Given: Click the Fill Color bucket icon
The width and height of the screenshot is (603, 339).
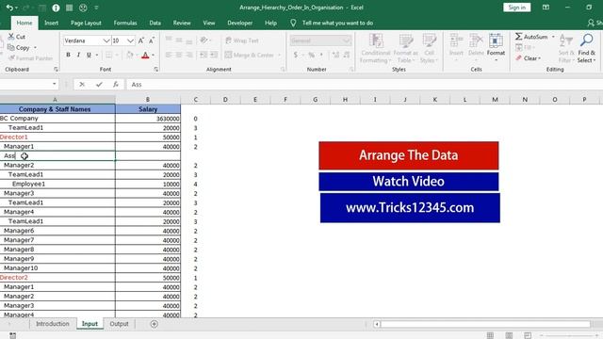Looking at the screenshot, I should click(130, 55).
